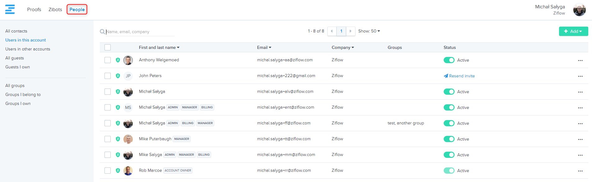Click the green shield icon beside John Peters
This screenshot has height=182, width=592.
point(118,76)
